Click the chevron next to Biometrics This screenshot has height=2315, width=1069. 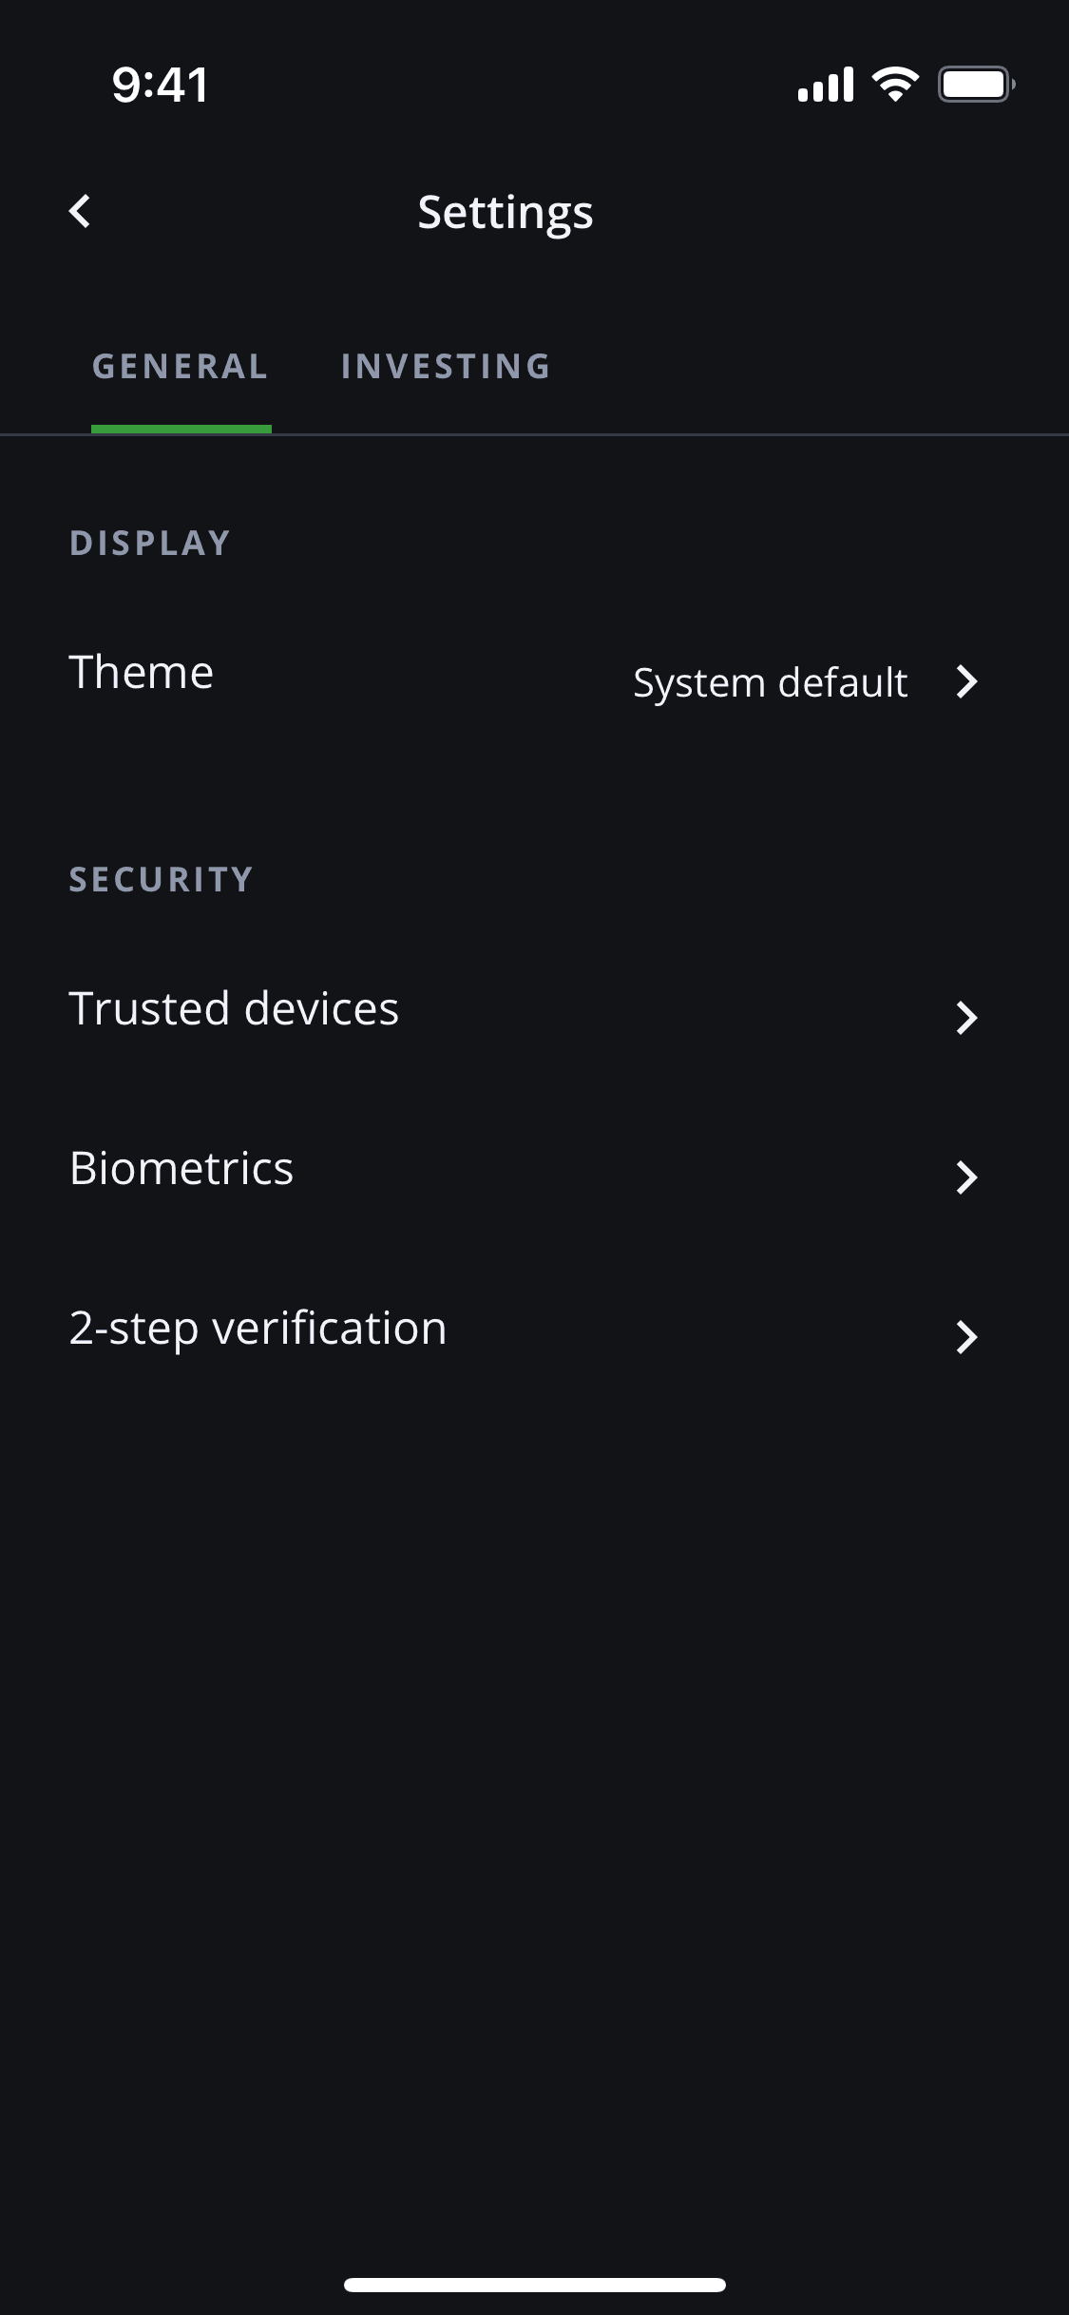[x=966, y=1177]
